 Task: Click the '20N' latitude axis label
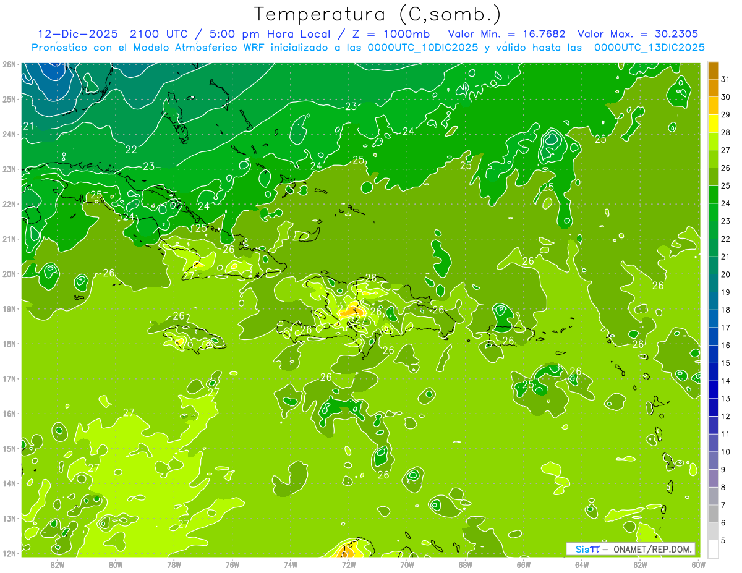(x=9, y=274)
